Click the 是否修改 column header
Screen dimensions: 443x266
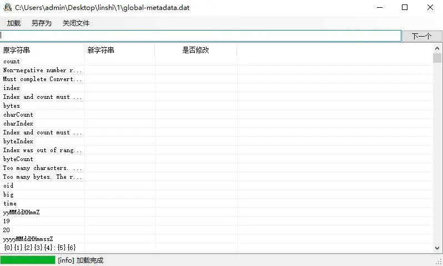pos(195,50)
